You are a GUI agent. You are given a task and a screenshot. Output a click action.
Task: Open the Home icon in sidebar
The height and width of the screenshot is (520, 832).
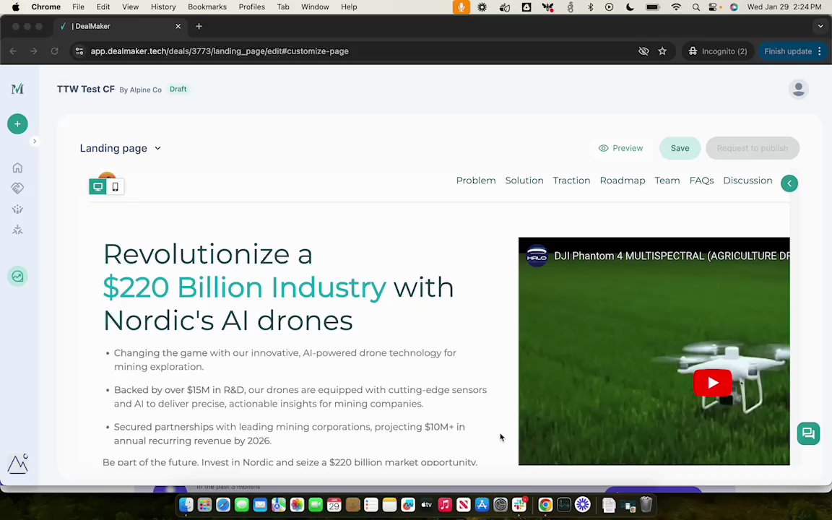[17, 168]
